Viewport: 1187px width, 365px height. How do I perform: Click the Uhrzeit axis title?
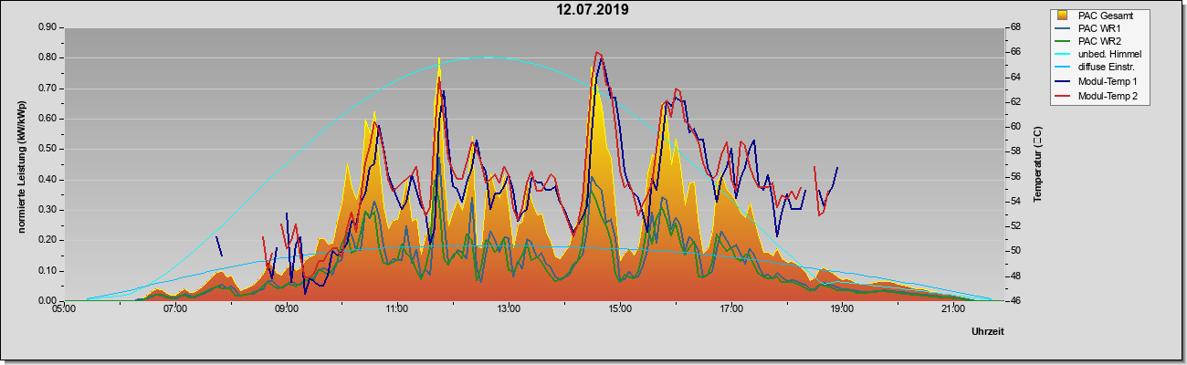pyautogui.click(x=987, y=332)
